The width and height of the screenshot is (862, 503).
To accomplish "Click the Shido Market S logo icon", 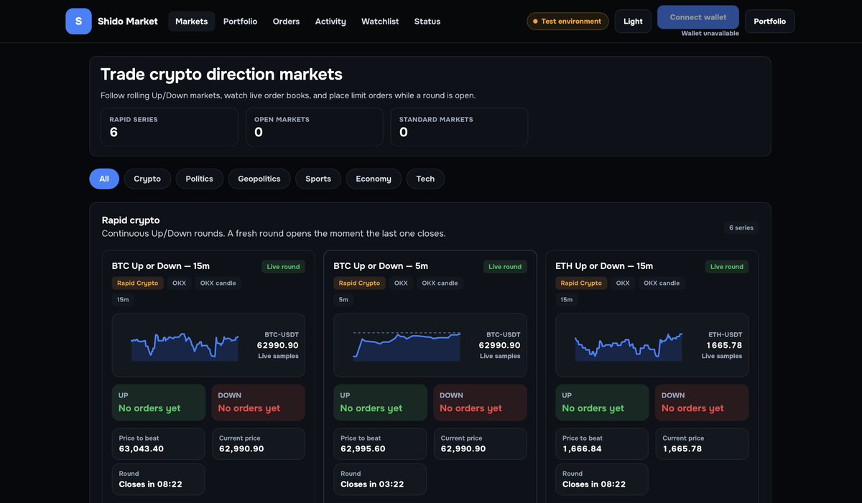I will [78, 22].
